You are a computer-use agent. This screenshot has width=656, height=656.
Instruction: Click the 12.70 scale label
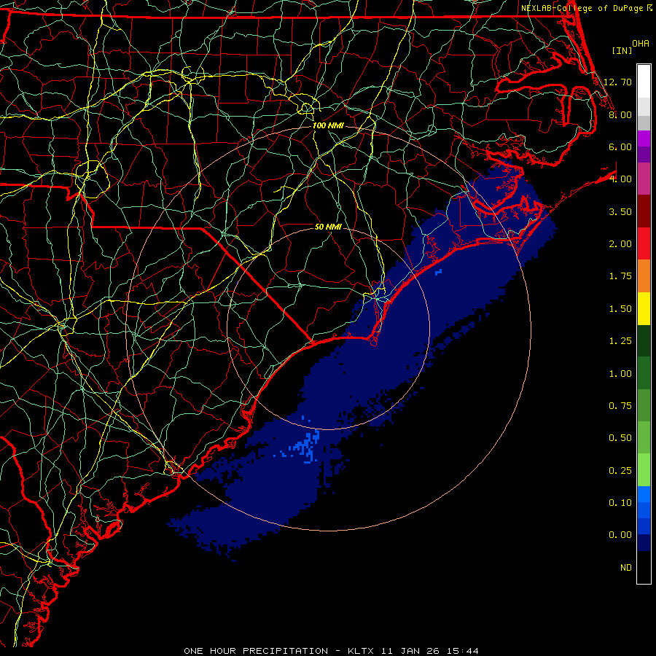click(617, 82)
